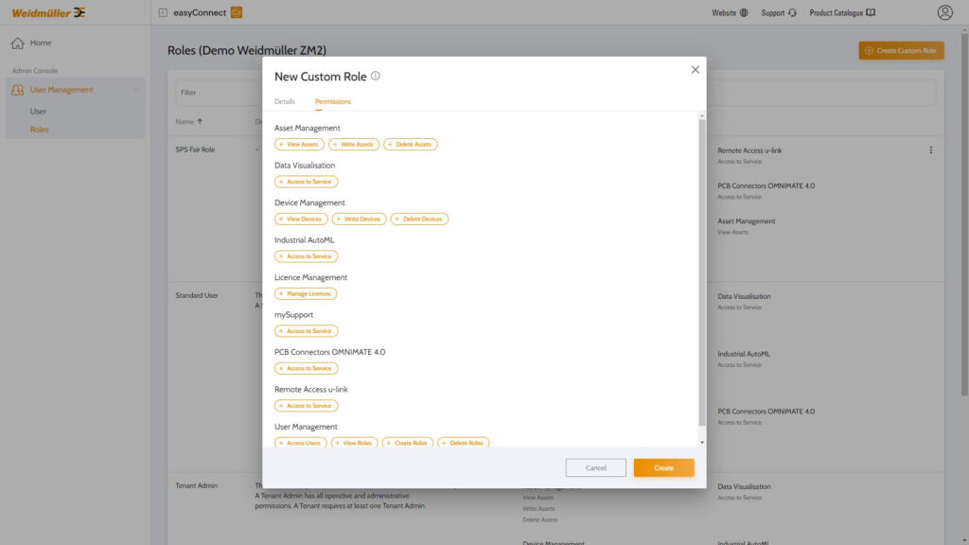Open Support headset link
This screenshot has height=545, width=969.
779,12
